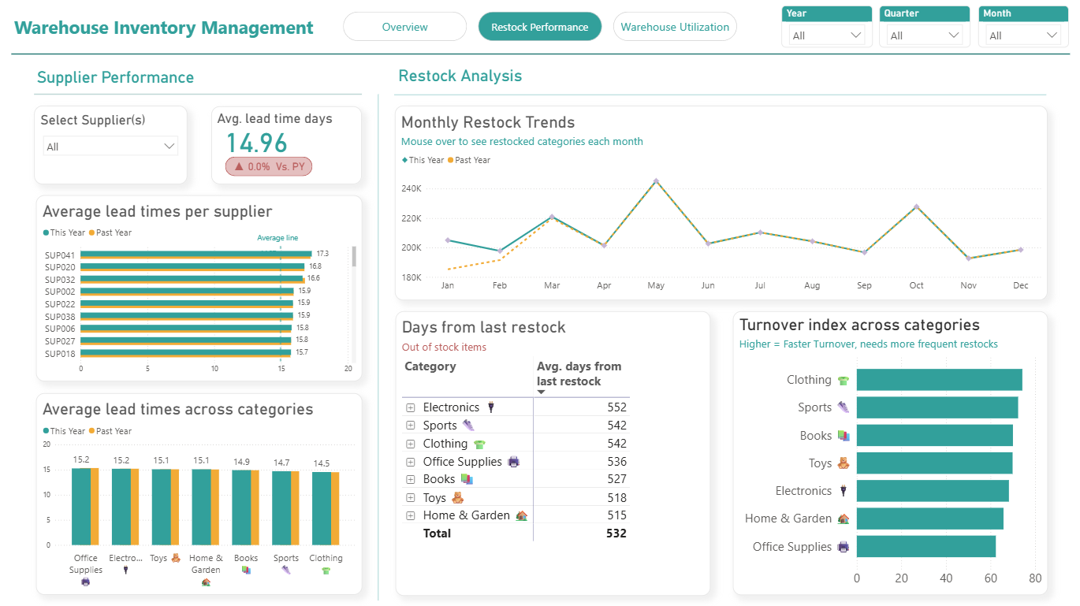Click the books icon under Books column label
This screenshot has height=606, width=1080.
(246, 570)
